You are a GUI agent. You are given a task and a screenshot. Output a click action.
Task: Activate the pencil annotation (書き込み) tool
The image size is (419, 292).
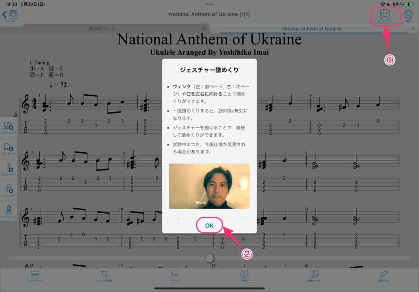pos(383,276)
